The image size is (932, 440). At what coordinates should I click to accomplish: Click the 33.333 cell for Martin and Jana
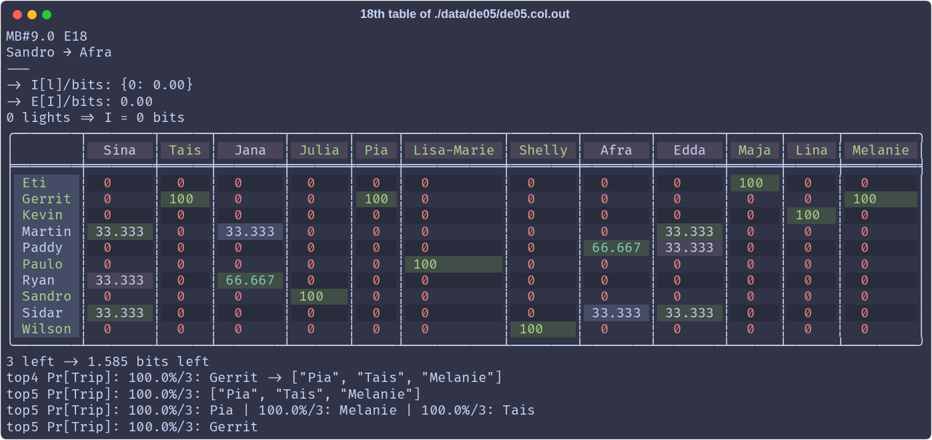(x=250, y=231)
